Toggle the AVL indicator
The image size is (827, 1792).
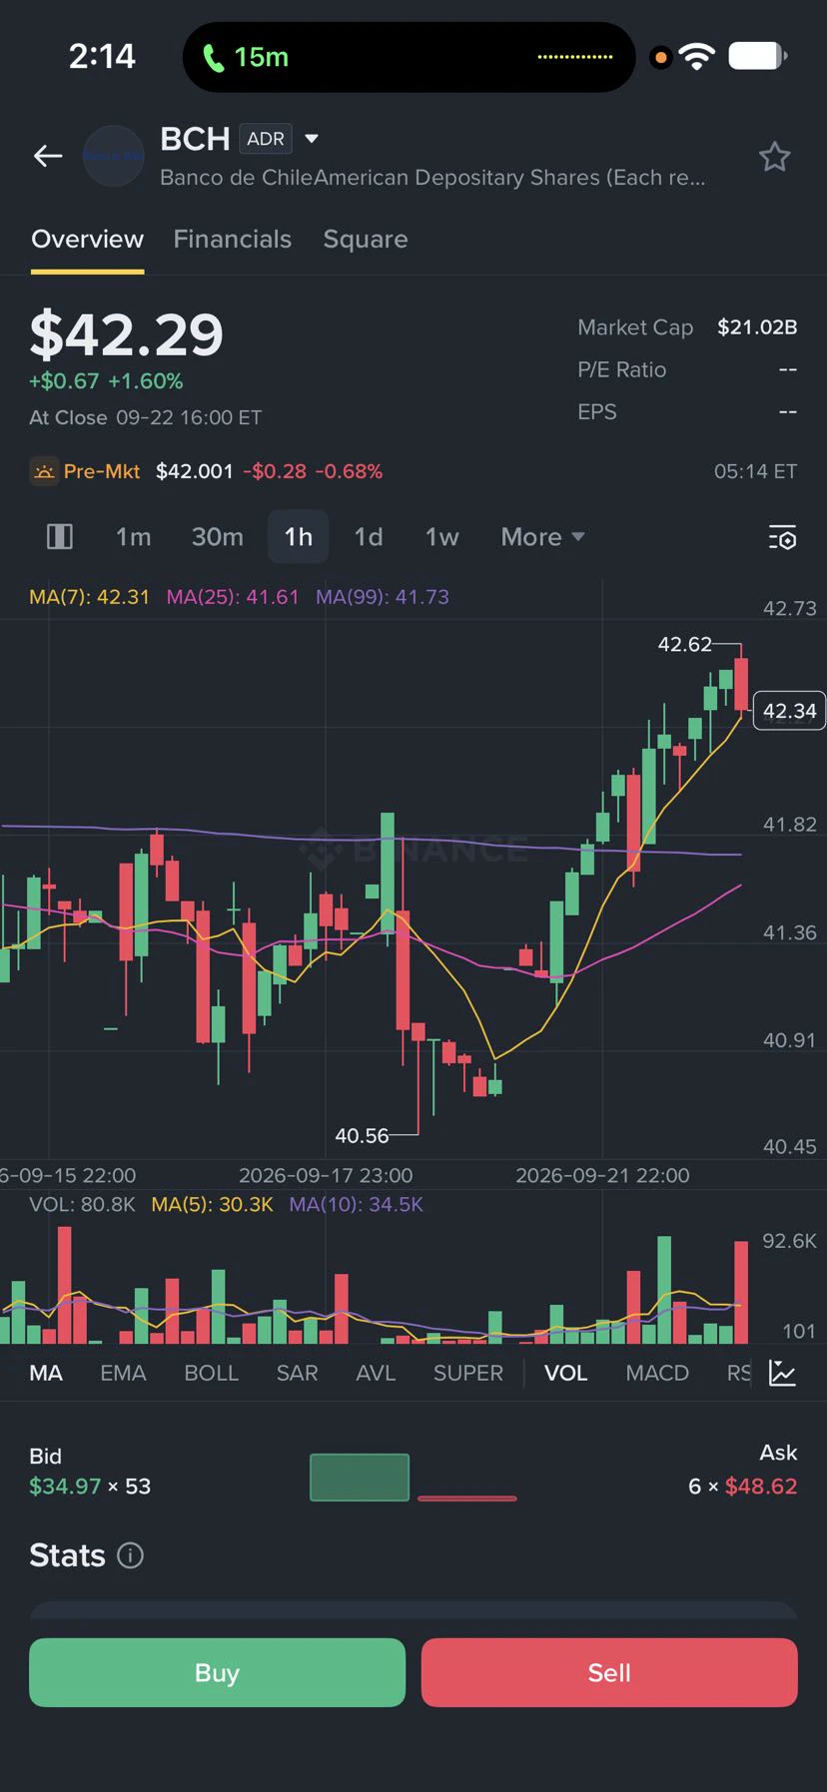pos(376,1373)
